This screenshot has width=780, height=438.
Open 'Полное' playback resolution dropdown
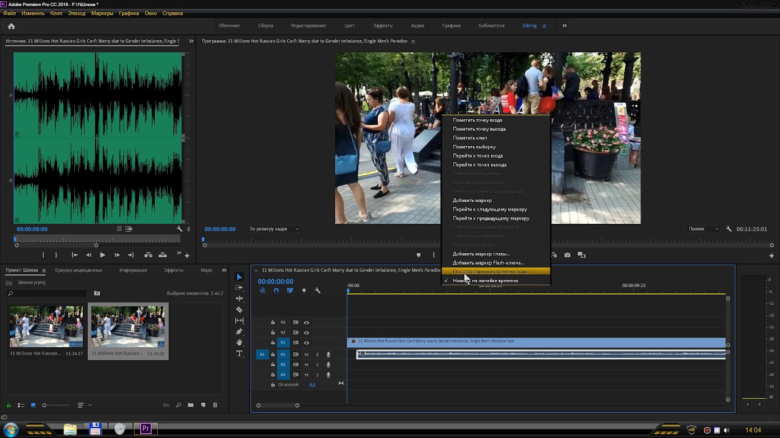704,229
